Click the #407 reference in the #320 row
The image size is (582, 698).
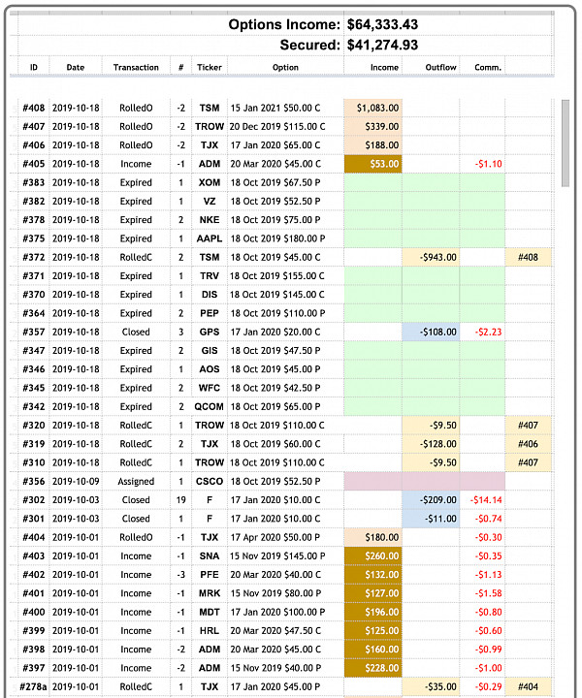(528, 426)
